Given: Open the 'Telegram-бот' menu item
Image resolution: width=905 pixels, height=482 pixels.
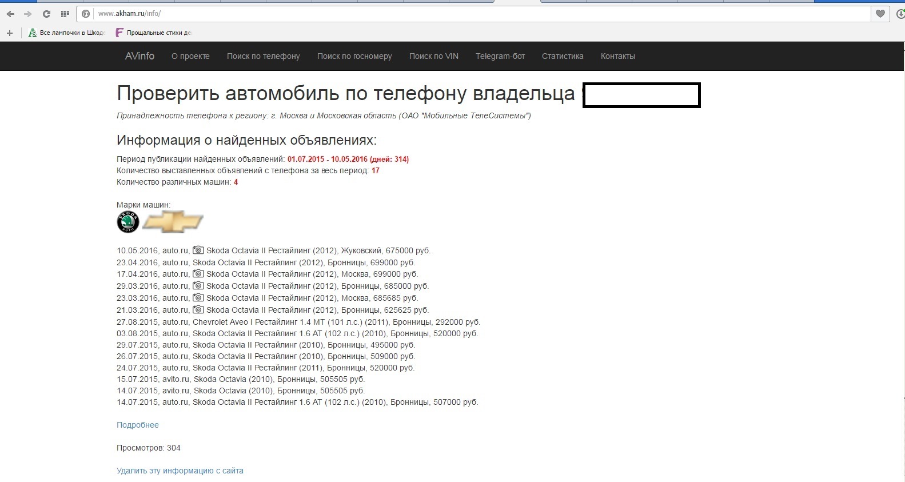Looking at the screenshot, I should pos(500,56).
